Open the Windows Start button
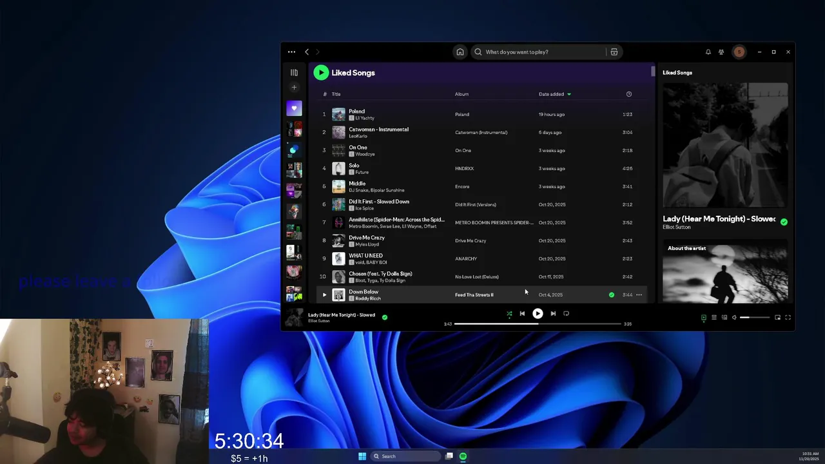The width and height of the screenshot is (825, 464). [x=362, y=456]
